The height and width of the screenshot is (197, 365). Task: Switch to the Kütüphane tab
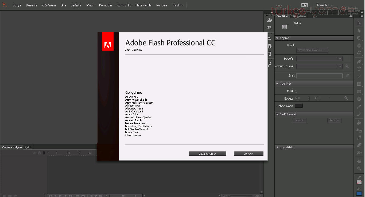(299, 16)
